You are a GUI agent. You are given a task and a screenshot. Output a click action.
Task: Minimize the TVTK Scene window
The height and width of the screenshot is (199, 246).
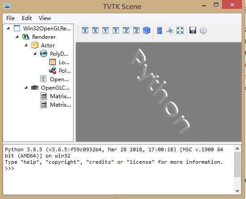204,6
